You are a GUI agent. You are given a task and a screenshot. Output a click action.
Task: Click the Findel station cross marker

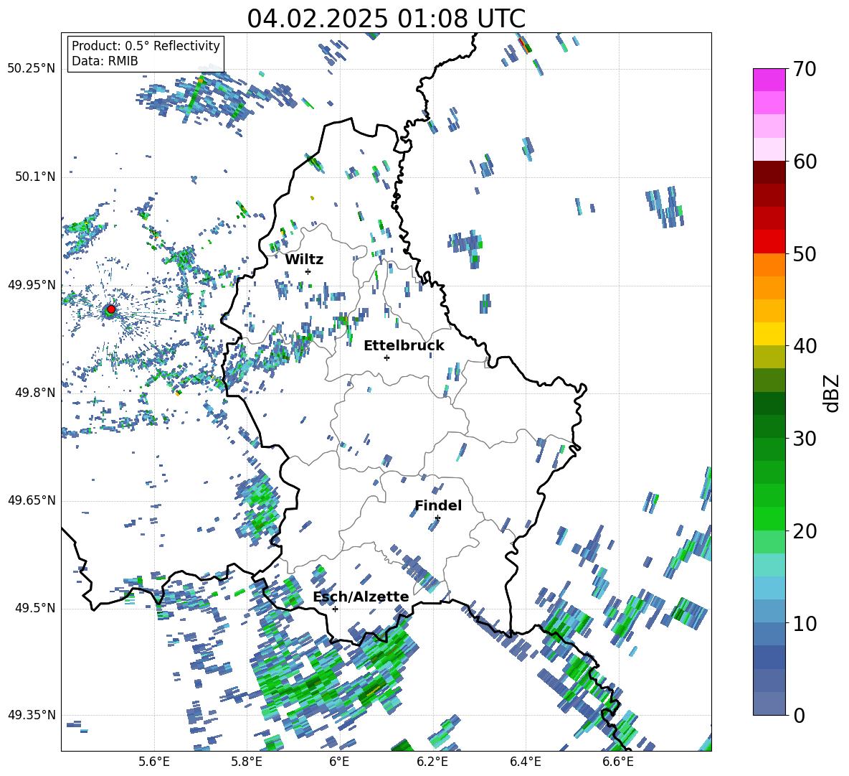[x=437, y=518]
